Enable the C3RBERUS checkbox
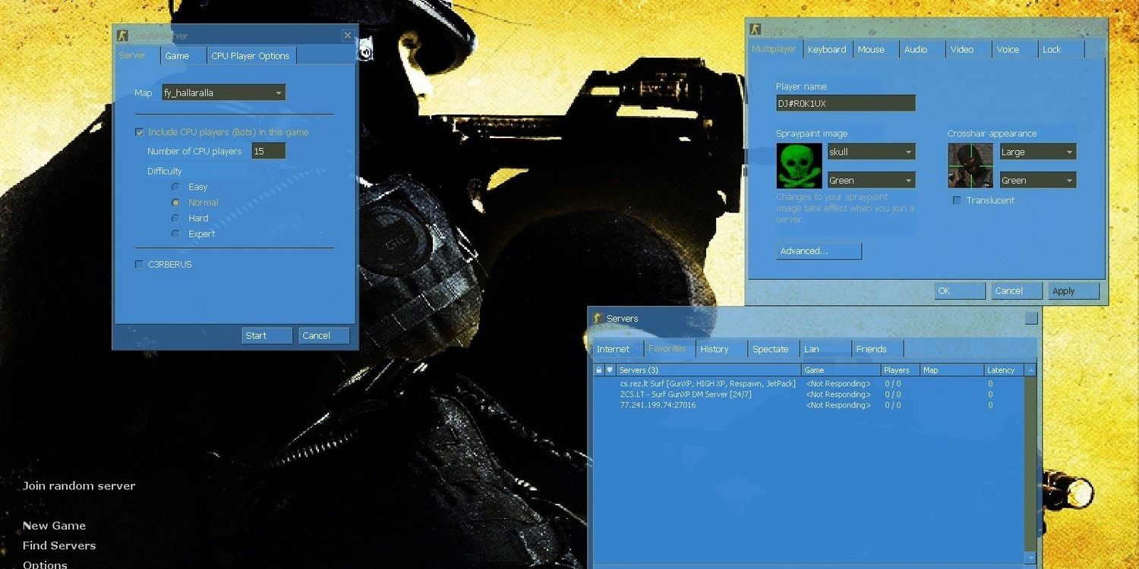Image resolution: width=1139 pixels, height=569 pixels. coord(139,265)
